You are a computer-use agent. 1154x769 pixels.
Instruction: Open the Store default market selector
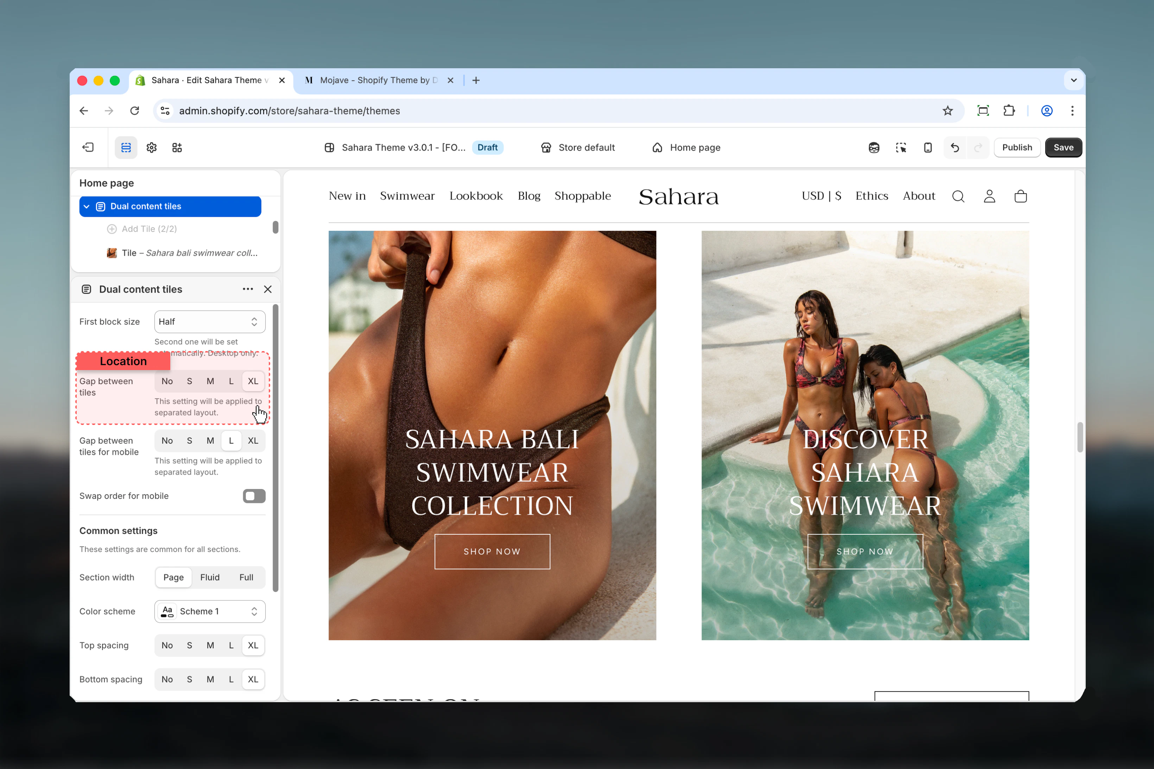click(578, 148)
